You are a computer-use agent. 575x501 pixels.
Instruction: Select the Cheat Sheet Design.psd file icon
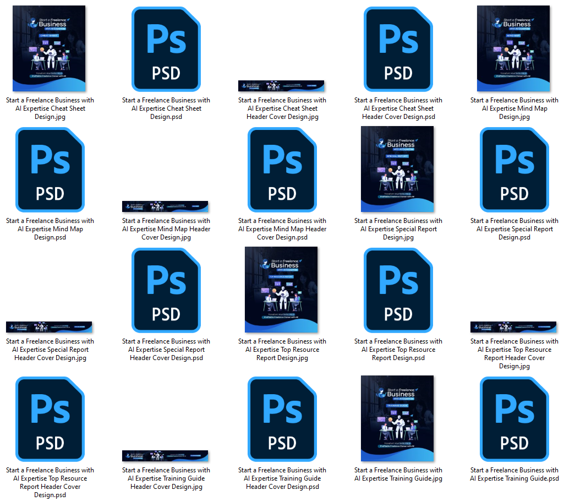tap(166, 49)
